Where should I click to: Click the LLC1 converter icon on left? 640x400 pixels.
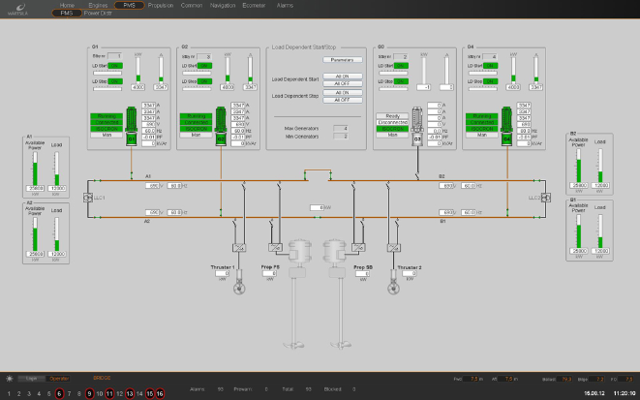click(87, 198)
